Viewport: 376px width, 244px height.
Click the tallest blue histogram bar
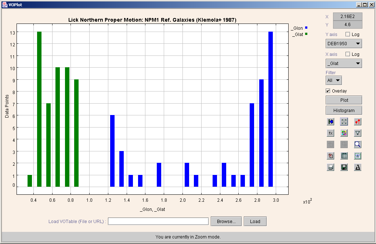[271, 109]
